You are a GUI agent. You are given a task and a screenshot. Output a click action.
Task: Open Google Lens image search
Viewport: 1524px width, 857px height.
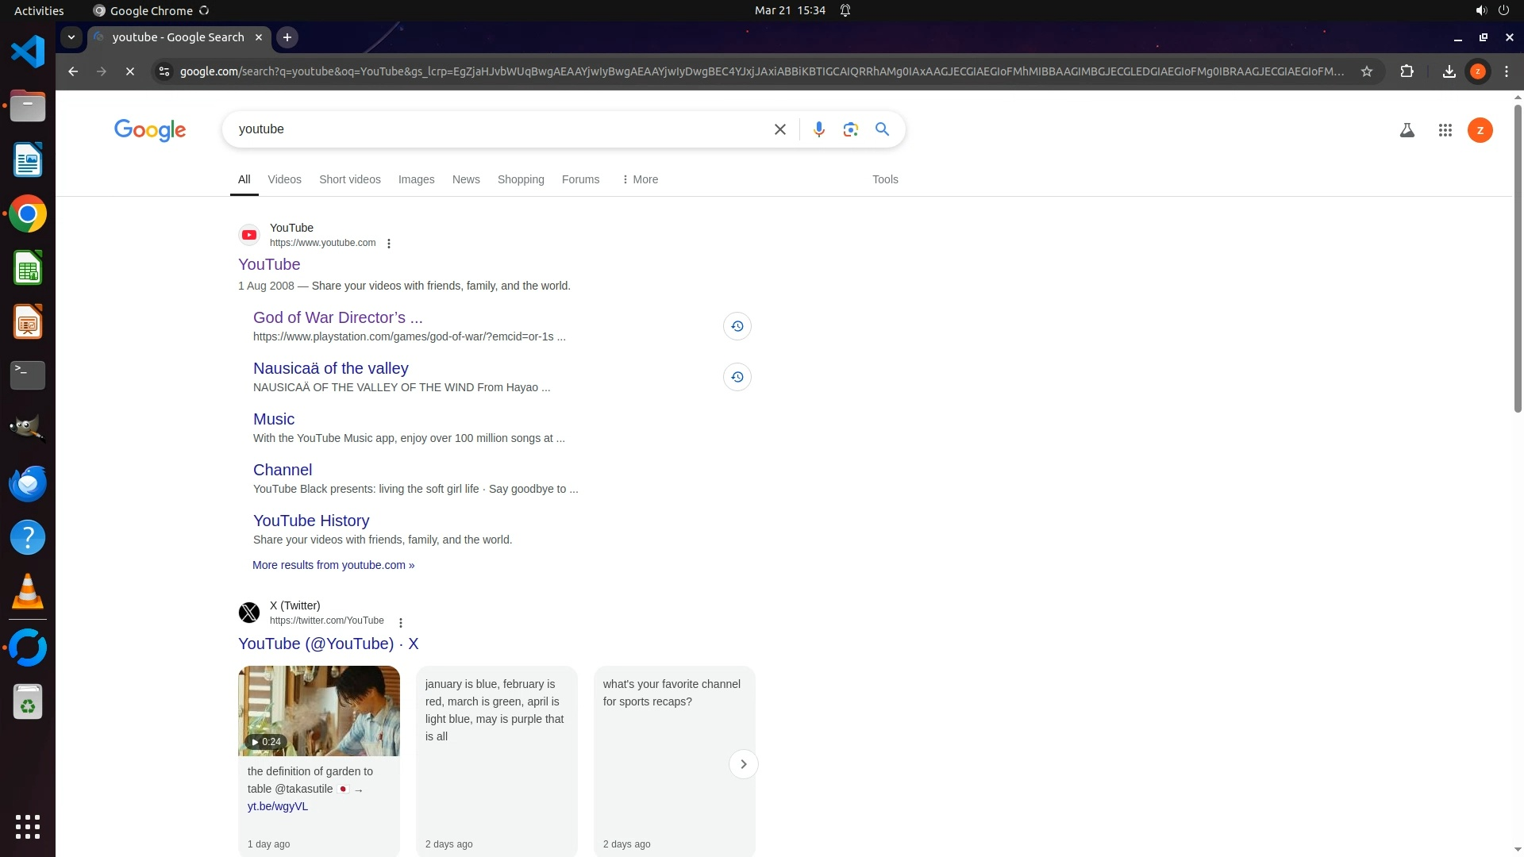(x=850, y=129)
